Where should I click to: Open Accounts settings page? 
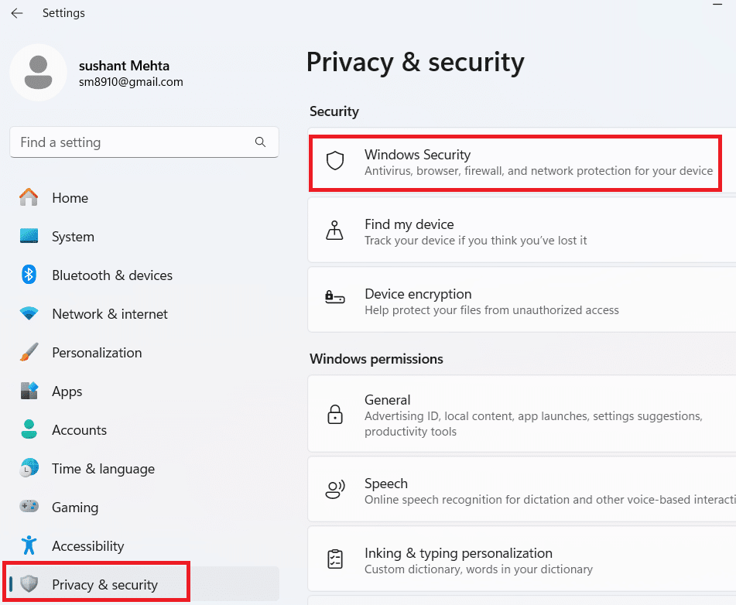[79, 430]
